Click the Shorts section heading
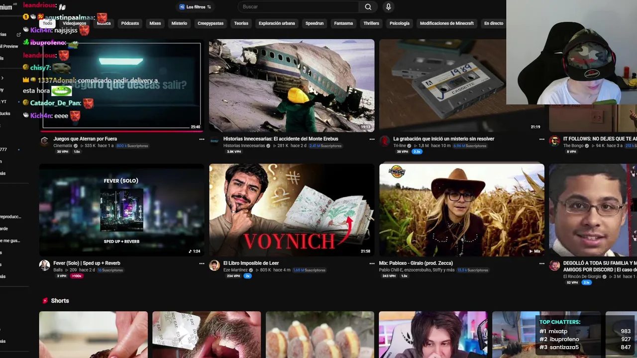The image size is (637, 358). tap(60, 301)
